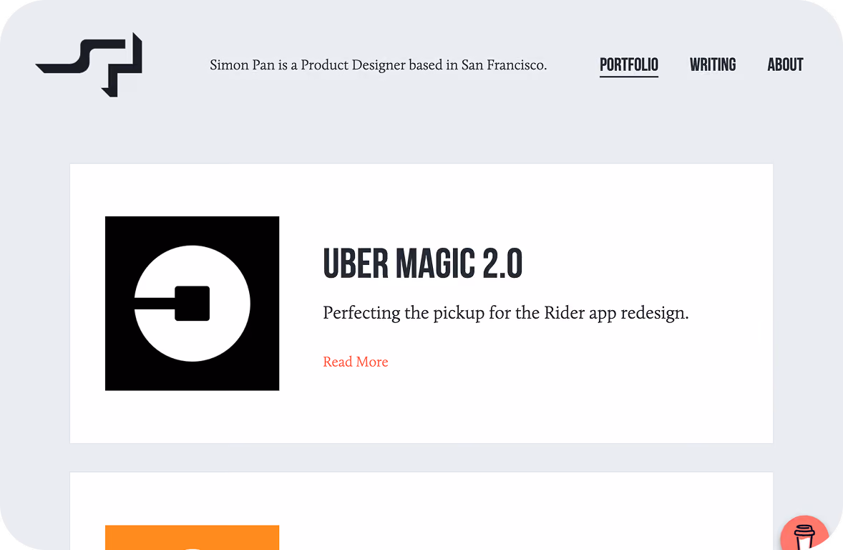The height and width of the screenshot is (550, 843).
Task: Go to the Writing page
Action: (713, 65)
